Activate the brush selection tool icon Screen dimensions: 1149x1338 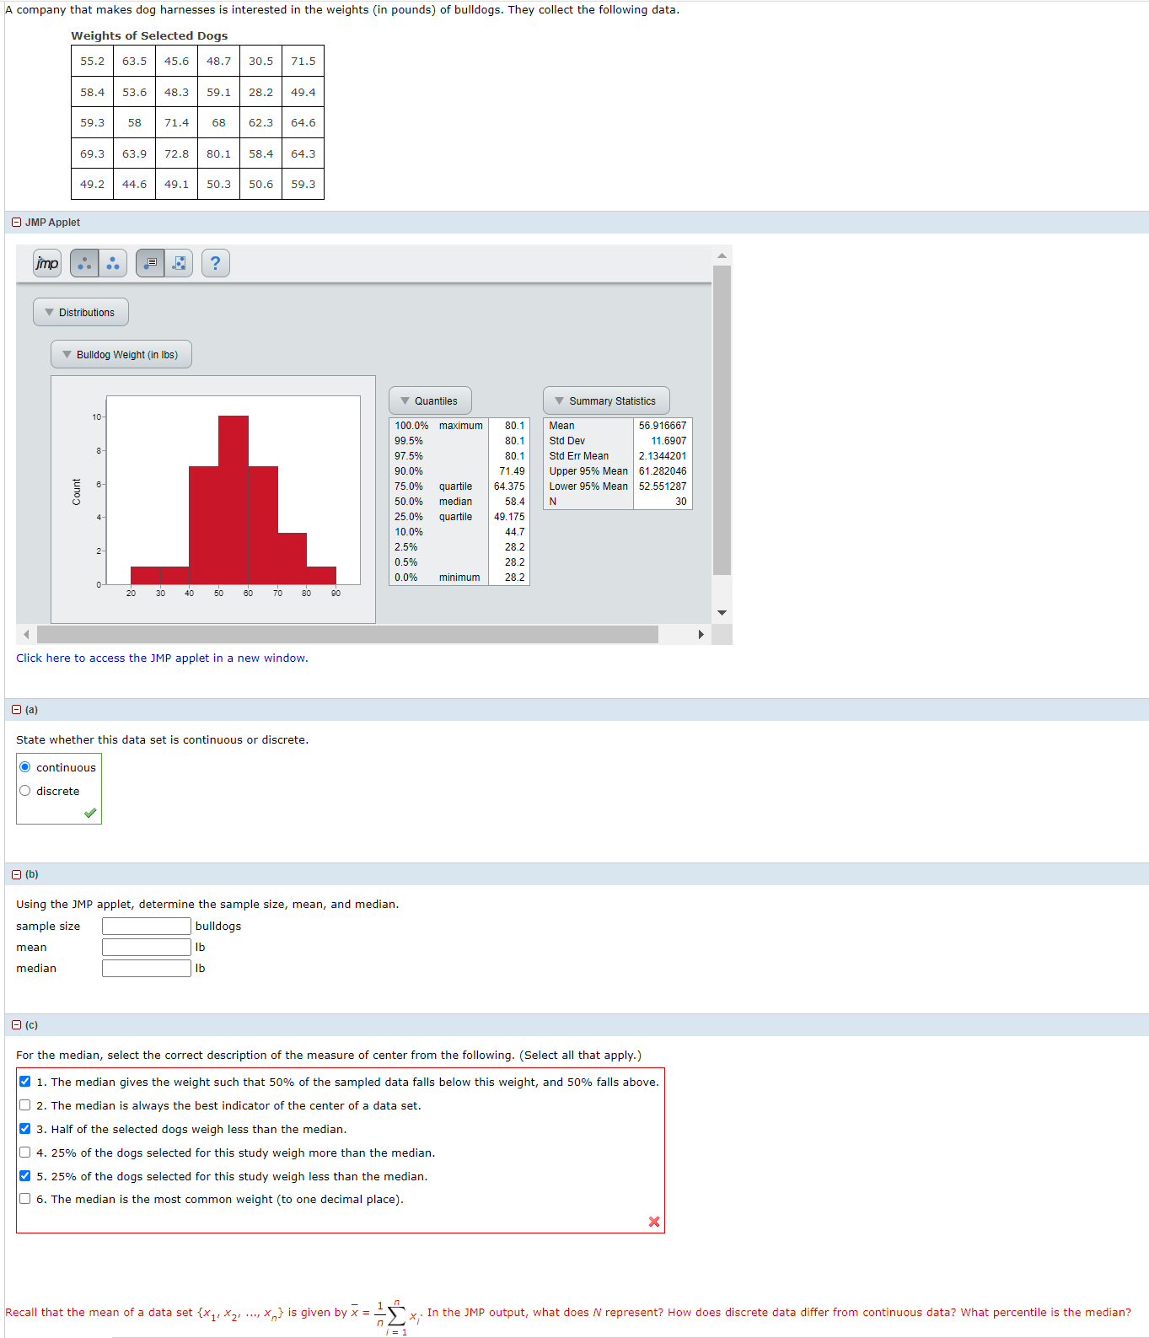tap(179, 264)
